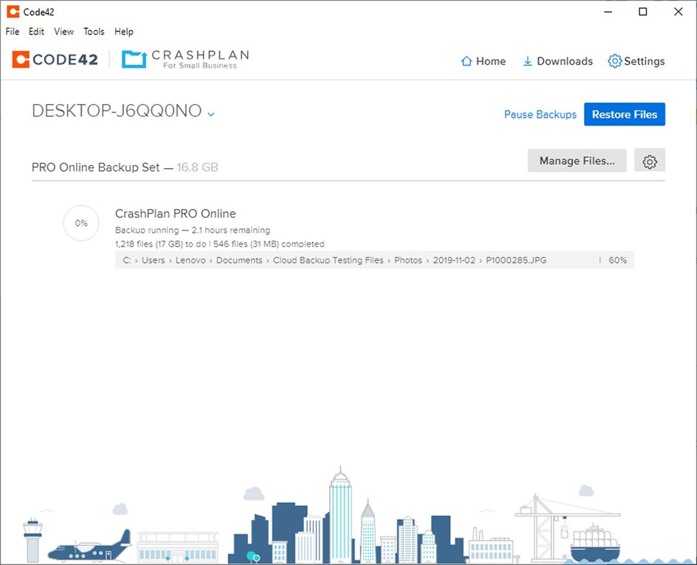Click the Code42 logo in the toolbar
This screenshot has width=697, height=565.
point(54,59)
